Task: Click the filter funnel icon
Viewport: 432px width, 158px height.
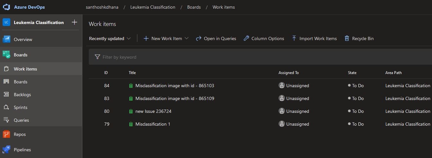Action: [x=97, y=57]
